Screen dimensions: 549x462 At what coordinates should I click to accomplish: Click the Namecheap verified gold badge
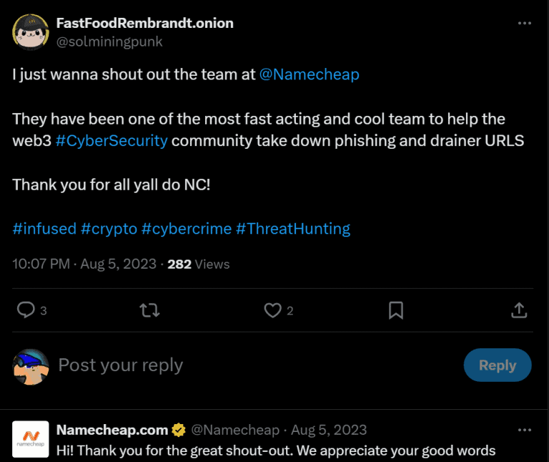point(179,430)
